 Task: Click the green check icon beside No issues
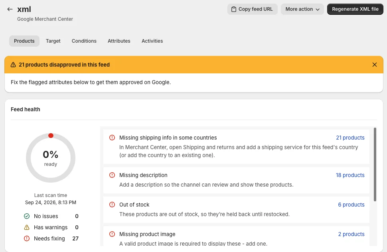coord(27,216)
